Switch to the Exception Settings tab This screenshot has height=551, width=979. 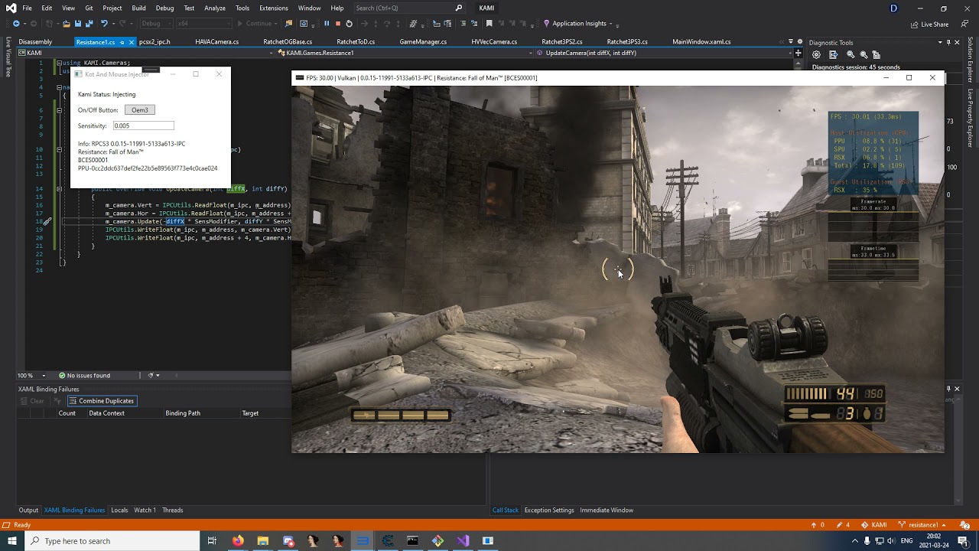tap(549, 510)
